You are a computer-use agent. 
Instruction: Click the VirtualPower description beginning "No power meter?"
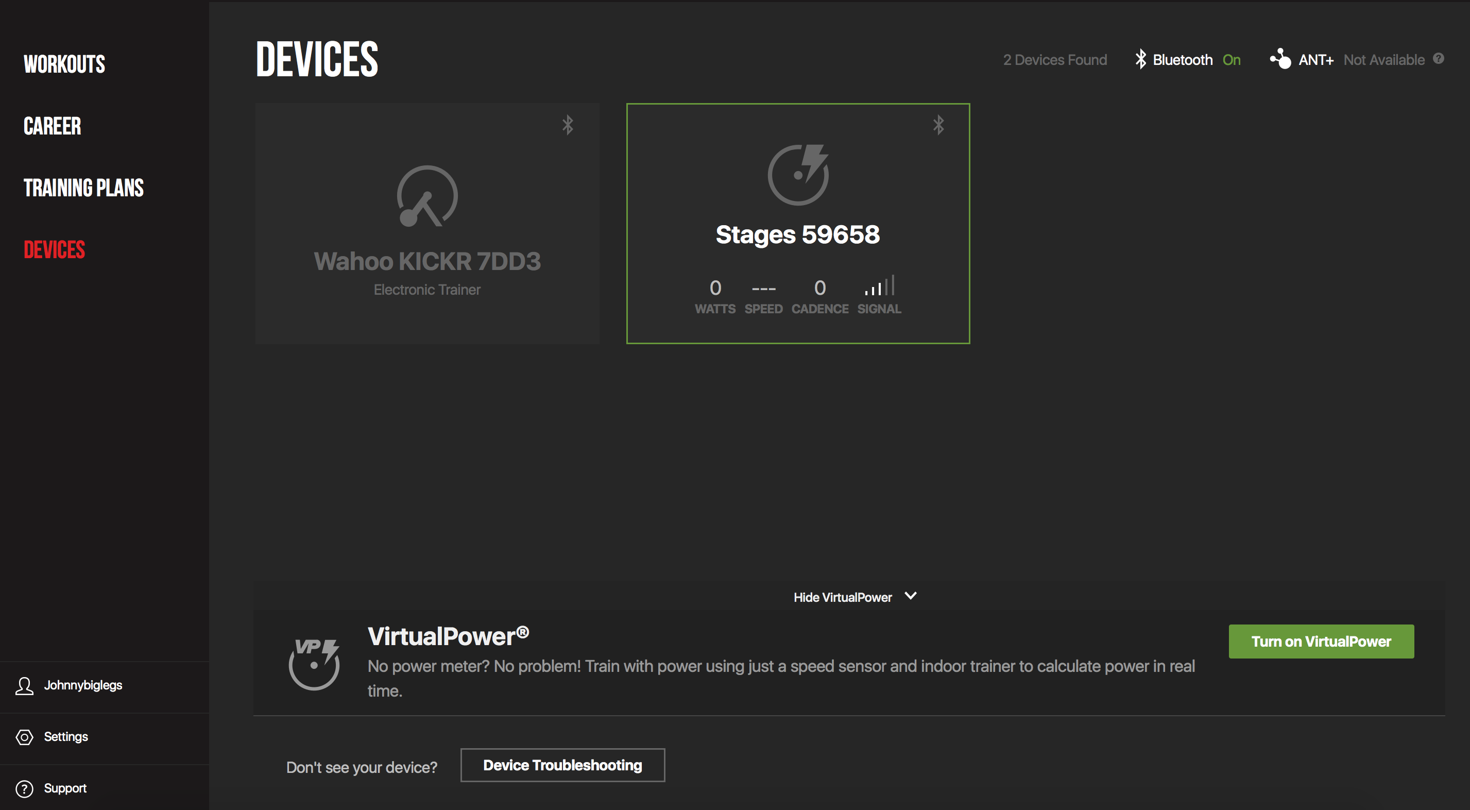click(x=781, y=678)
